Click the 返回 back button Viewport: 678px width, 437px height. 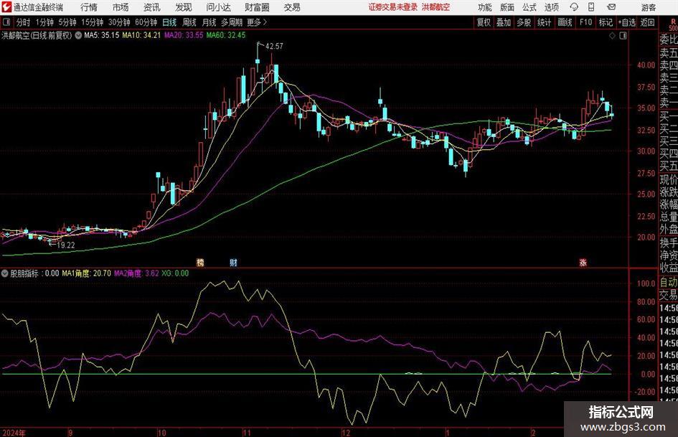coord(647,22)
